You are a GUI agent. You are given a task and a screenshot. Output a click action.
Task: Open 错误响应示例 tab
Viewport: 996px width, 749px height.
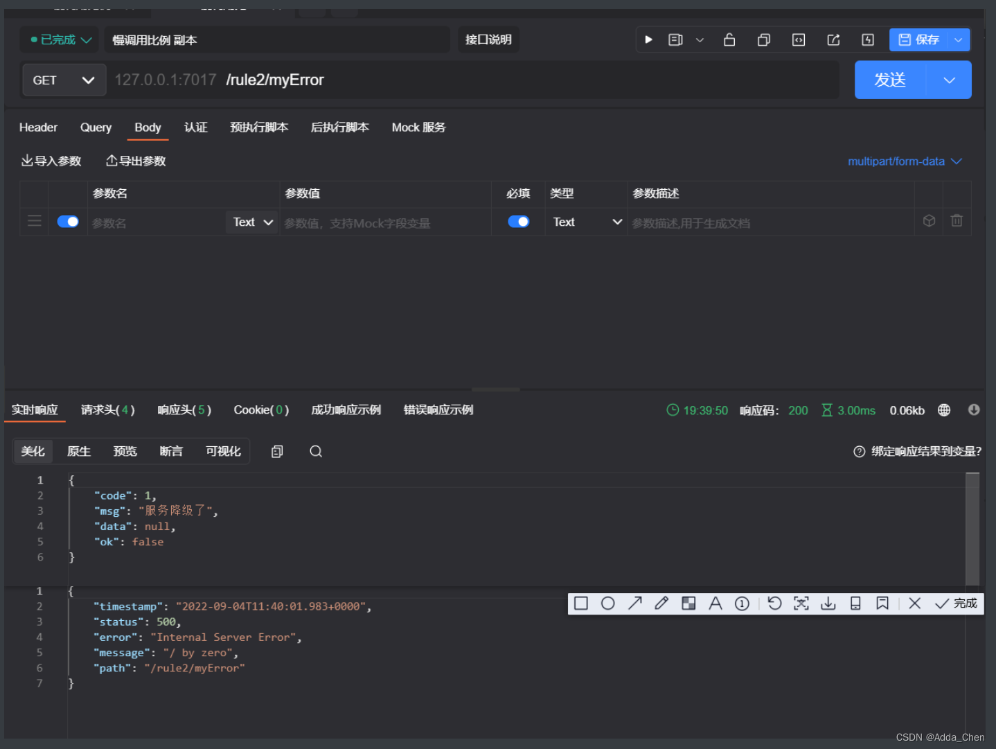(438, 409)
